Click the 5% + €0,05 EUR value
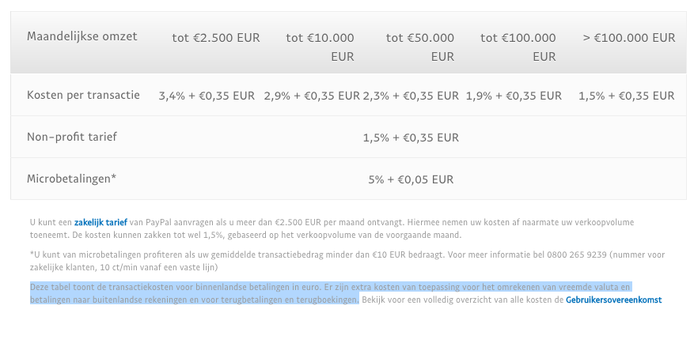 (411, 180)
